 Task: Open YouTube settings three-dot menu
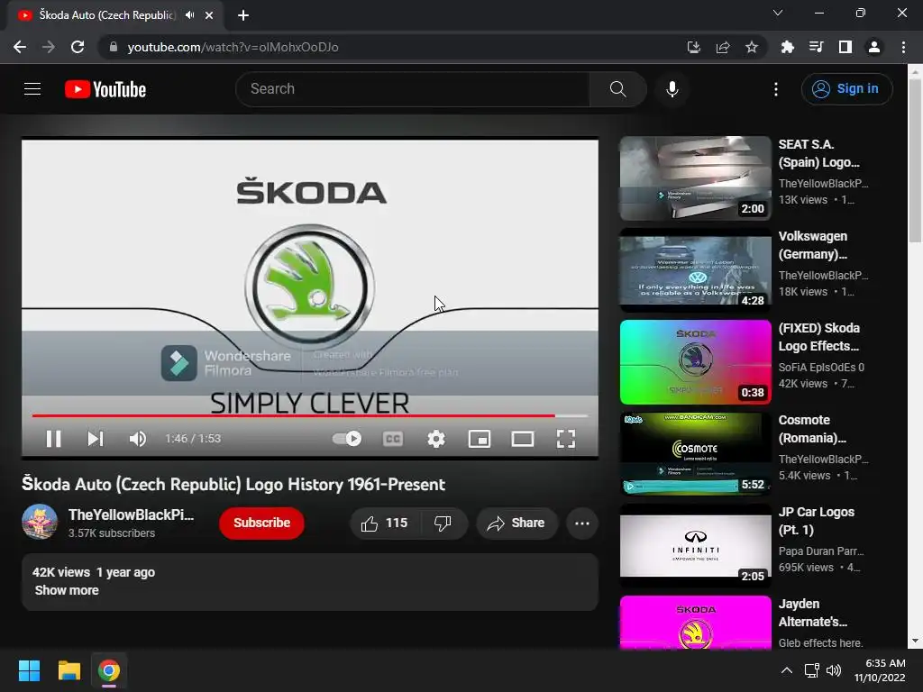776,89
